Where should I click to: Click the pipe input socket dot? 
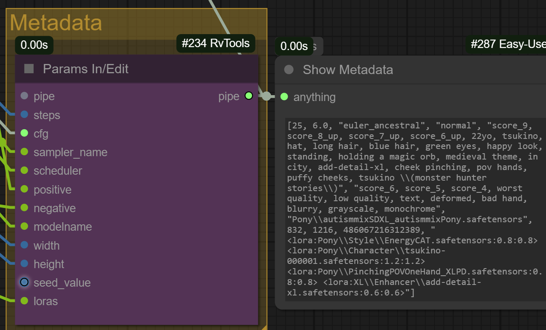coord(24,96)
